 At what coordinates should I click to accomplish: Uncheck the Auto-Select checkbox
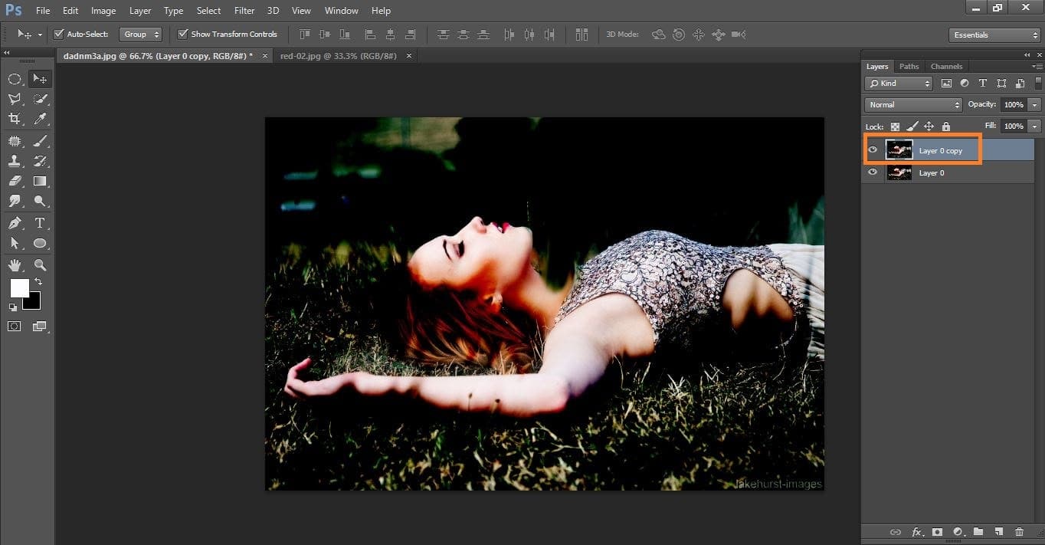[x=59, y=34]
